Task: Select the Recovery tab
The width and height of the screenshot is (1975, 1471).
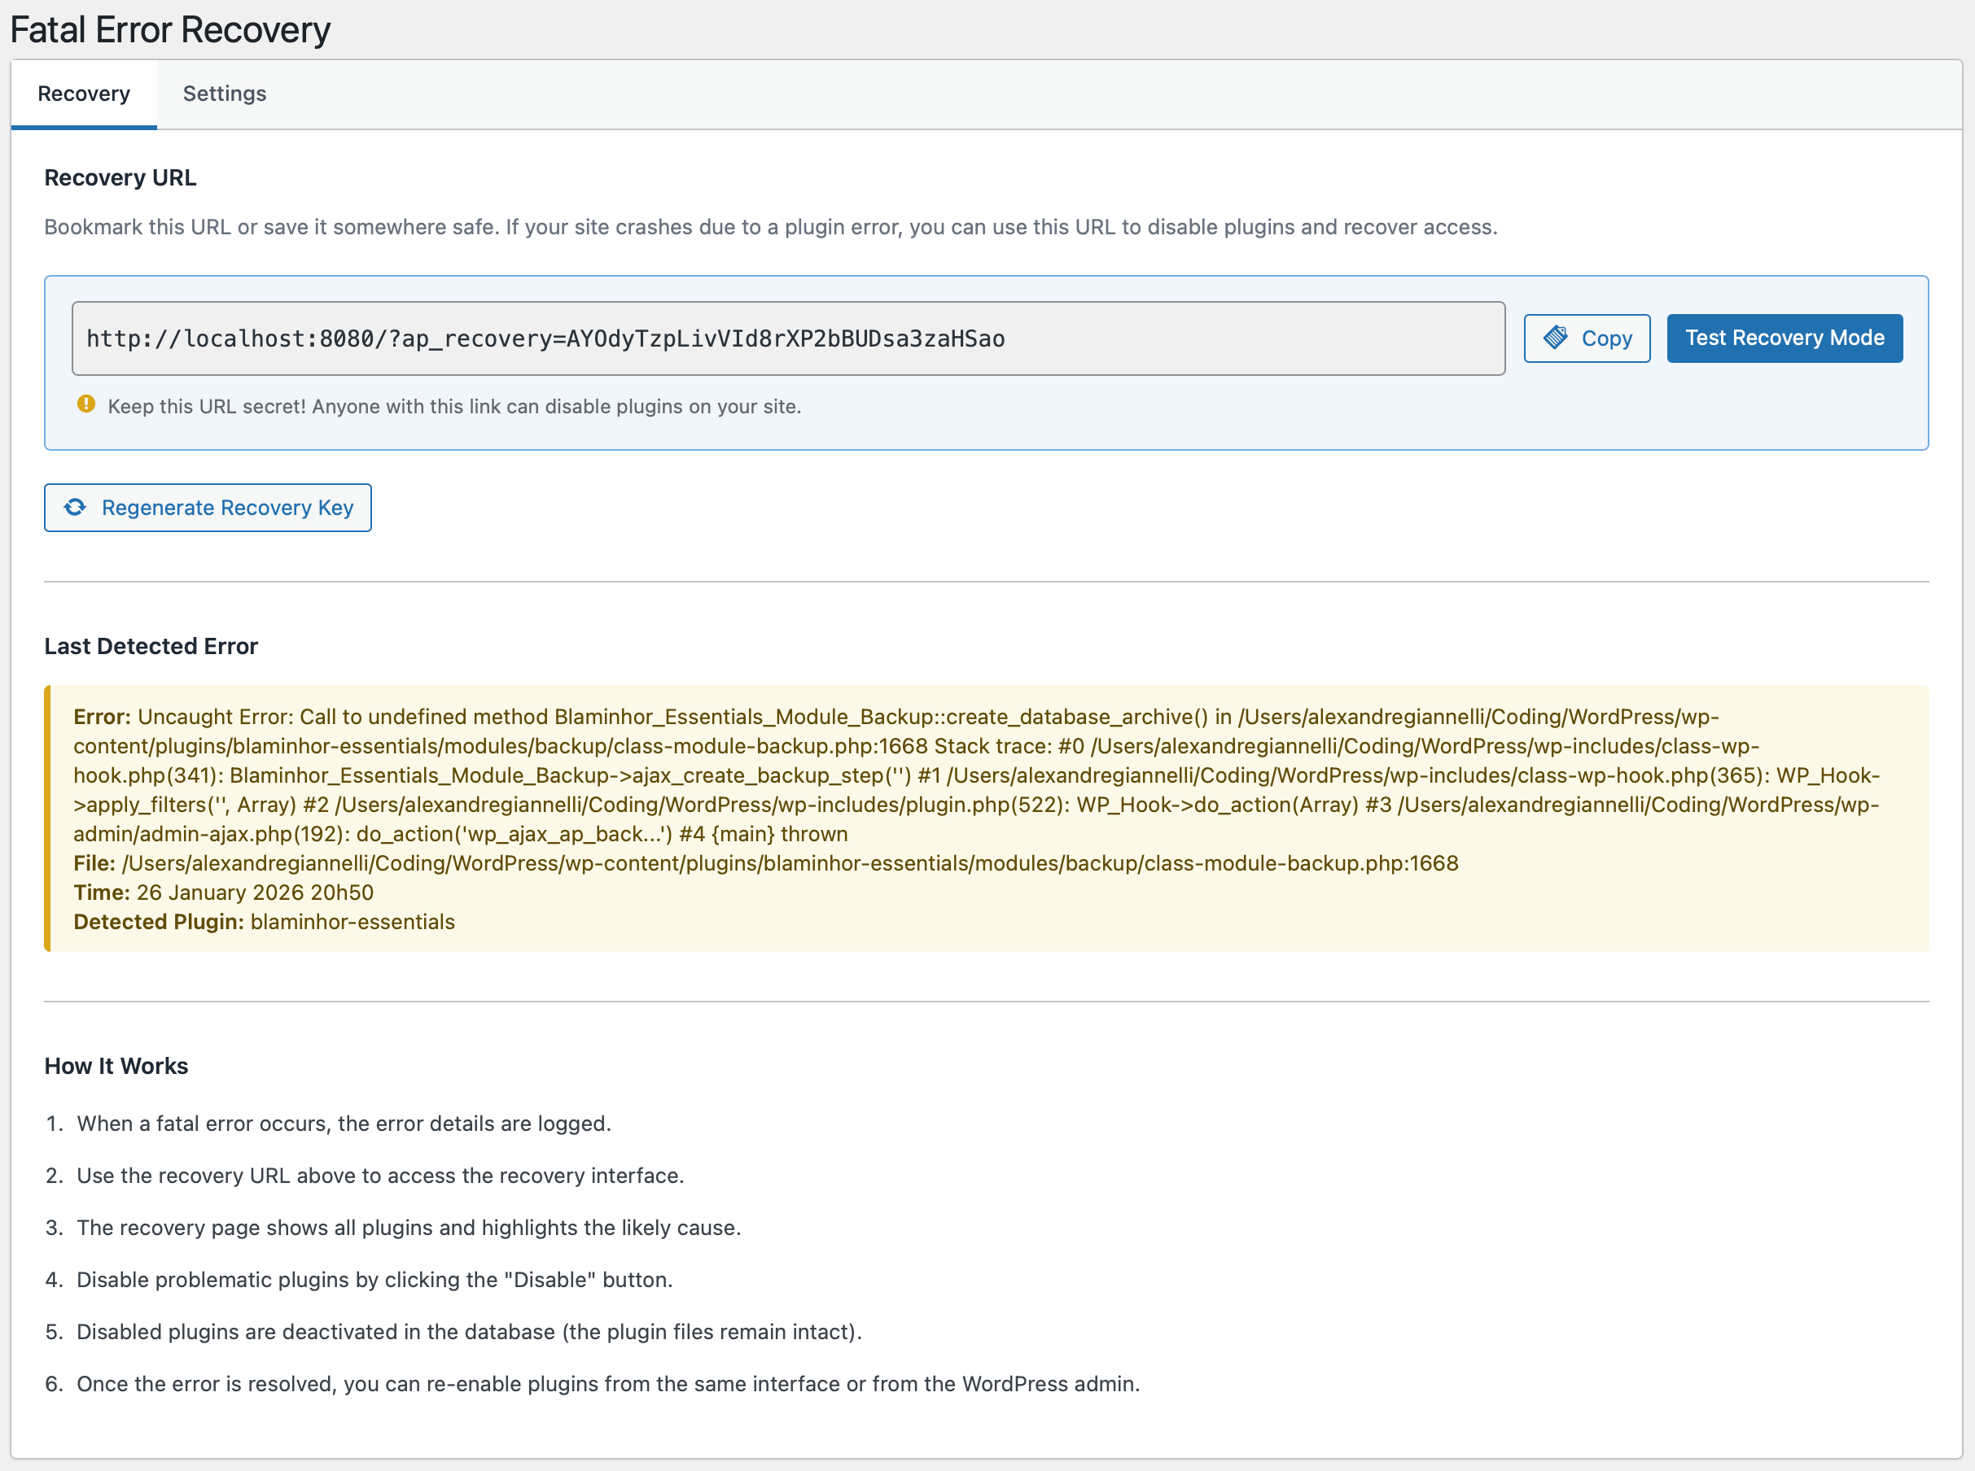Action: pyautogui.click(x=83, y=94)
